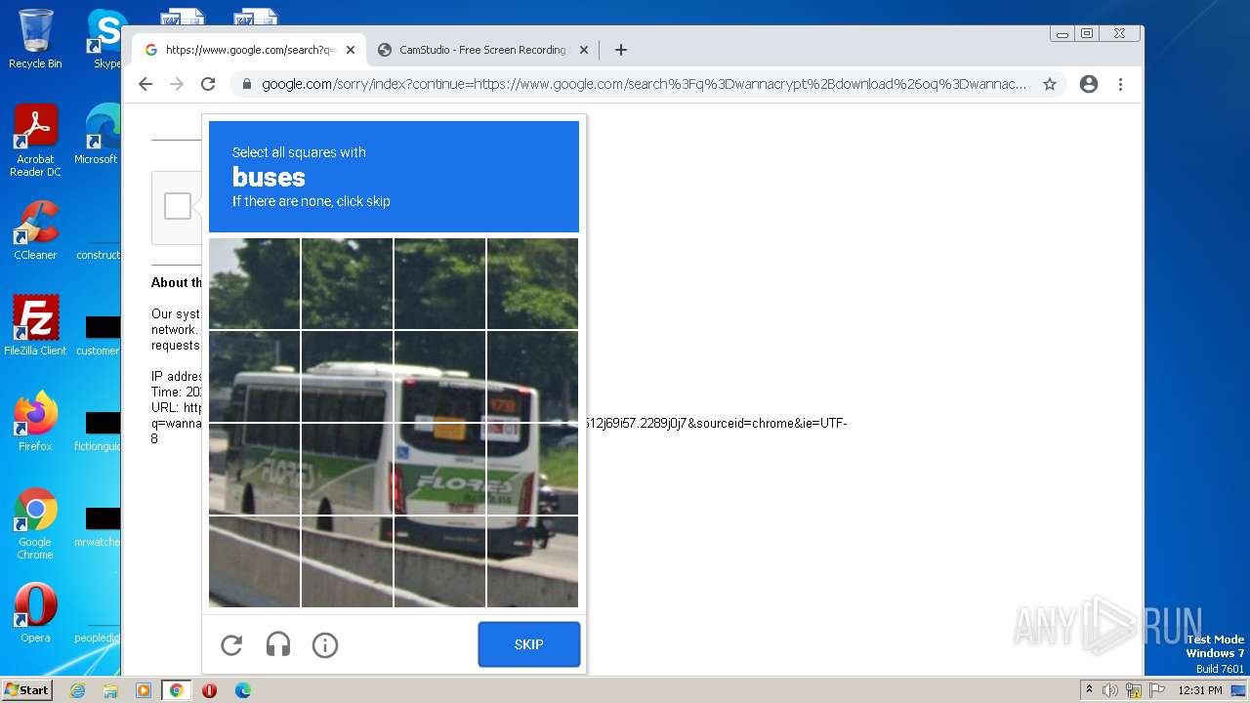Go forward in Chrome

coord(177,84)
